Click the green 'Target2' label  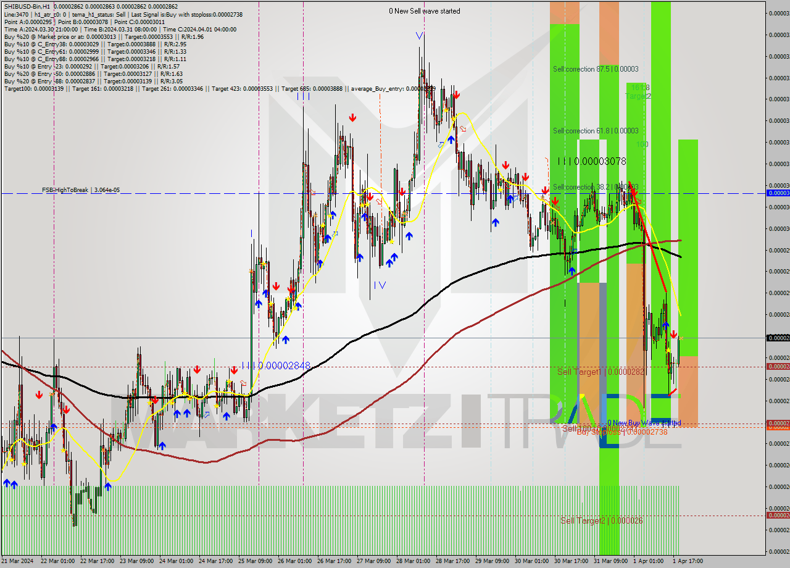(638, 96)
